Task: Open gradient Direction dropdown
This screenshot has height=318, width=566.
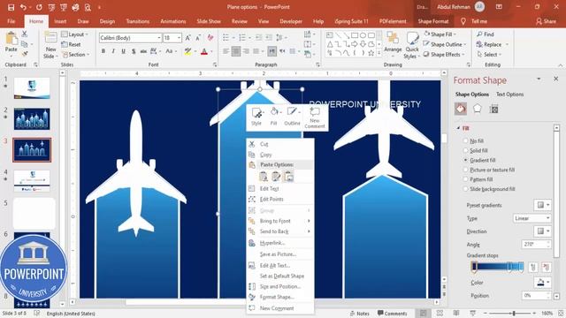Action: pos(542,231)
